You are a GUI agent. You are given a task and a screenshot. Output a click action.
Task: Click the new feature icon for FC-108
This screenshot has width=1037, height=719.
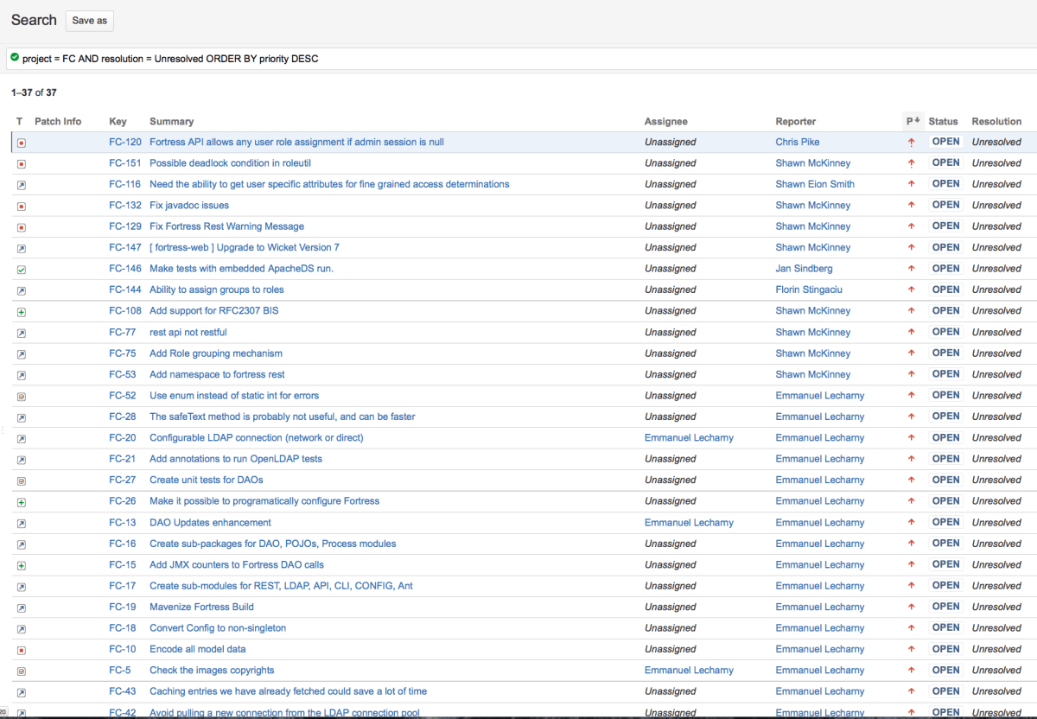pos(22,312)
